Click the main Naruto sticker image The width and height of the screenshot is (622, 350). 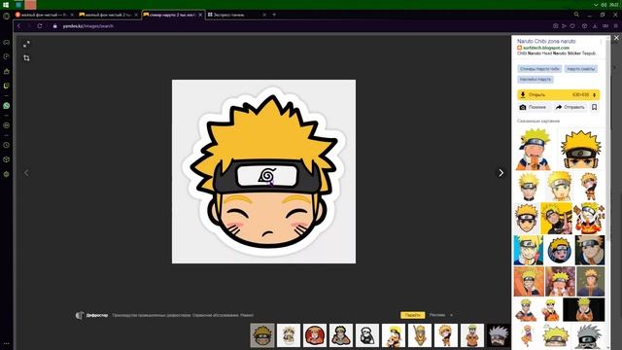[263, 171]
